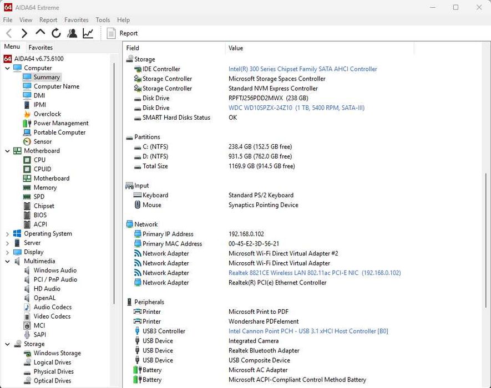This screenshot has height=388, width=491.
Task: Open the graph chart toolbar icon
Action: 88,33
